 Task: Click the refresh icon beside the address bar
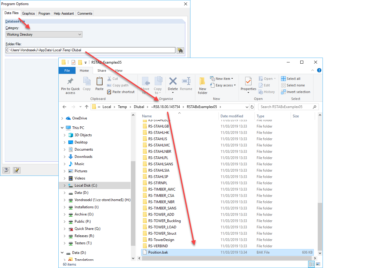(252, 107)
